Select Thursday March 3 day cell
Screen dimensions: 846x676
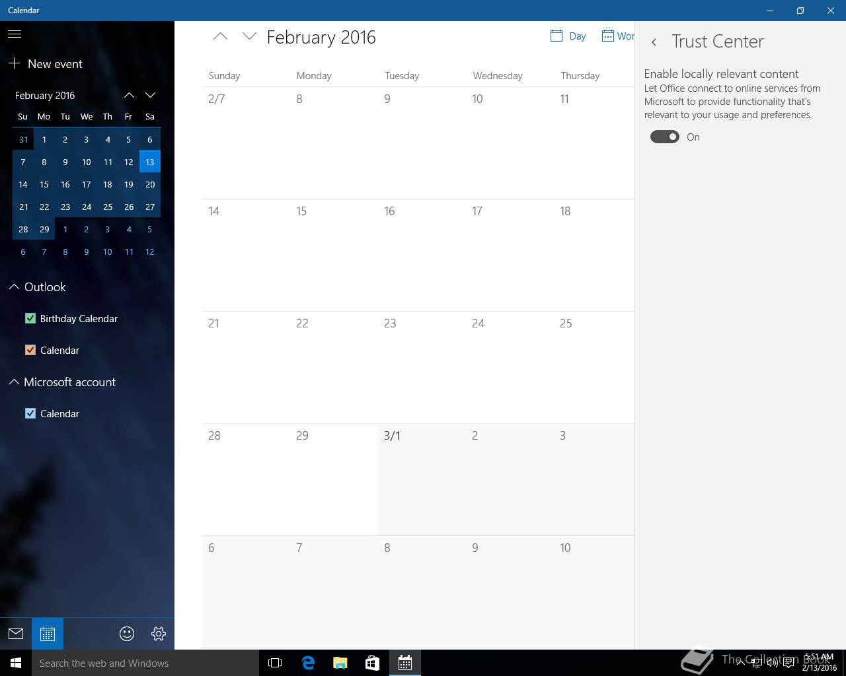click(594, 479)
